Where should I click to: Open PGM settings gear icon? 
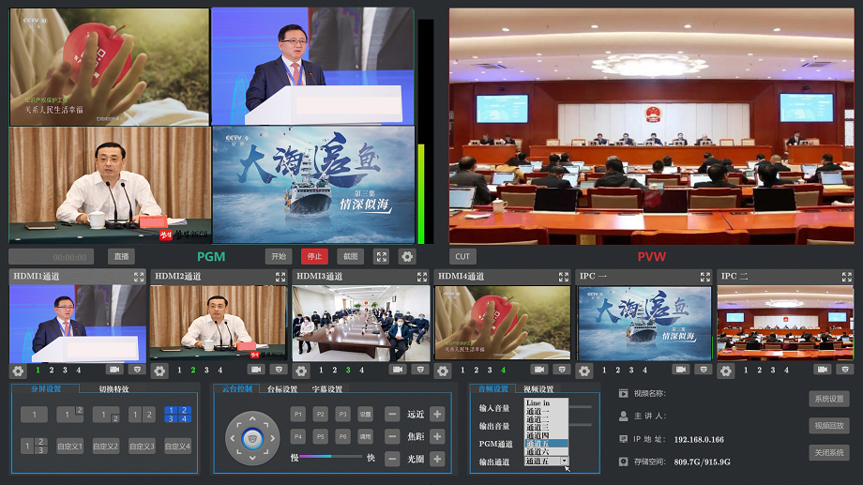406,256
